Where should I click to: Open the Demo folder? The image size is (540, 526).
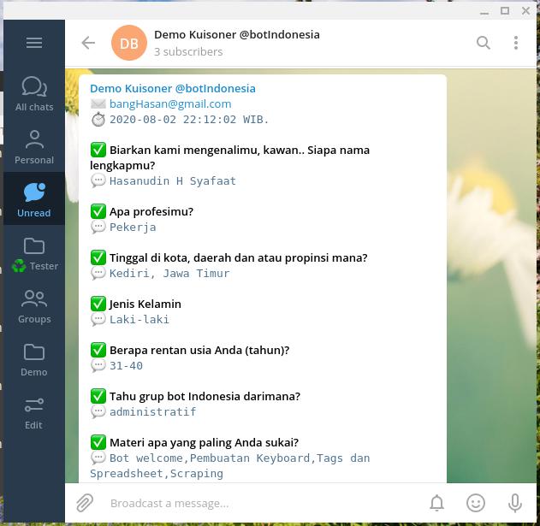34,359
